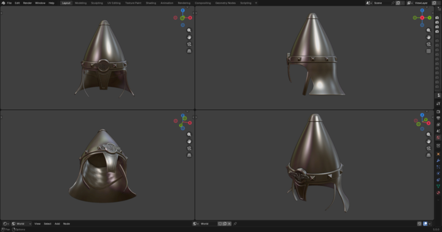Toggle camera view in top-left viewport
The width and height of the screenshot is (442, 232).
pyautogui.click(x=189, y=44)
